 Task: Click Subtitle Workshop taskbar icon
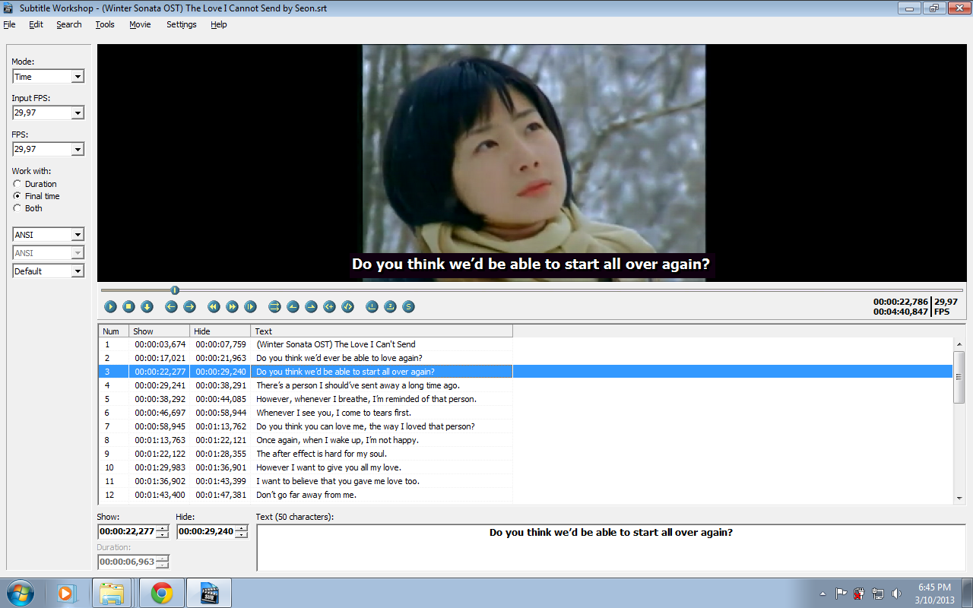coord(209,593)
